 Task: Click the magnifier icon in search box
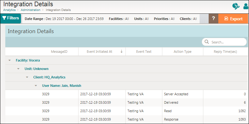coord(206,42)
